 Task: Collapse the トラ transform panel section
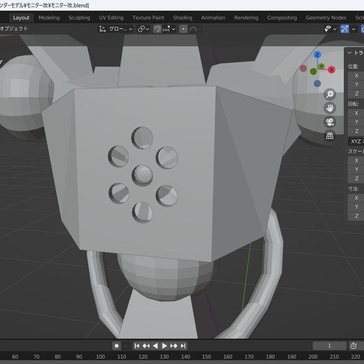(355, 53)
